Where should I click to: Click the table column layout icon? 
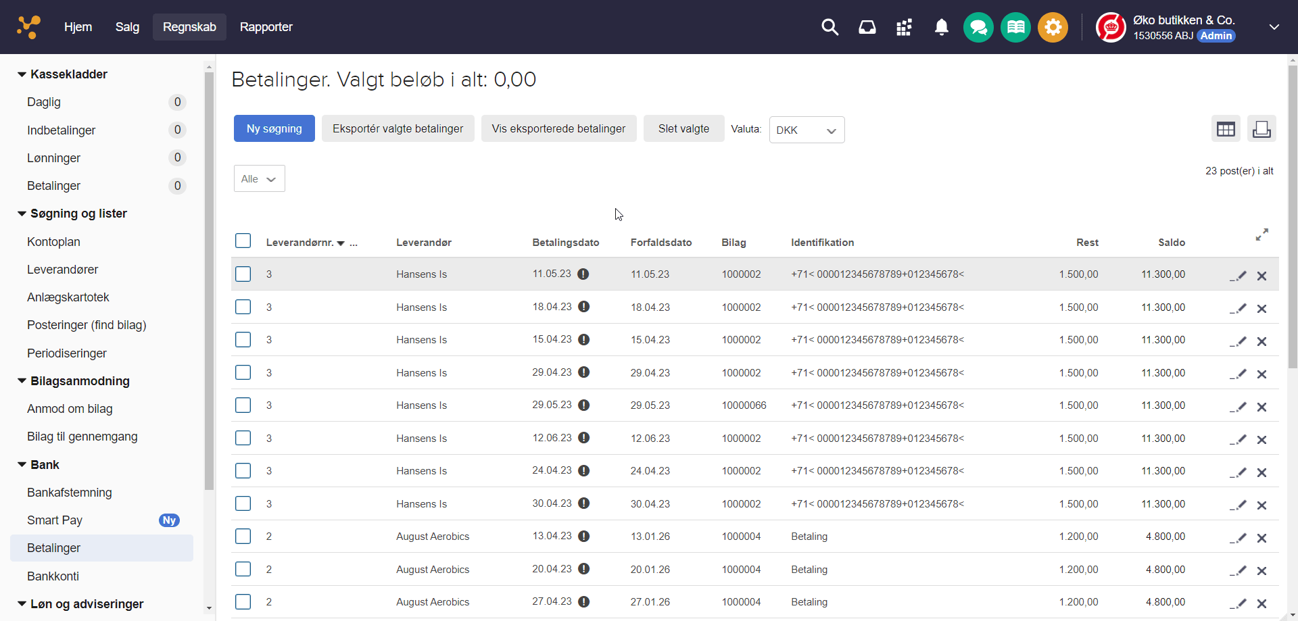pos(1225,129)
